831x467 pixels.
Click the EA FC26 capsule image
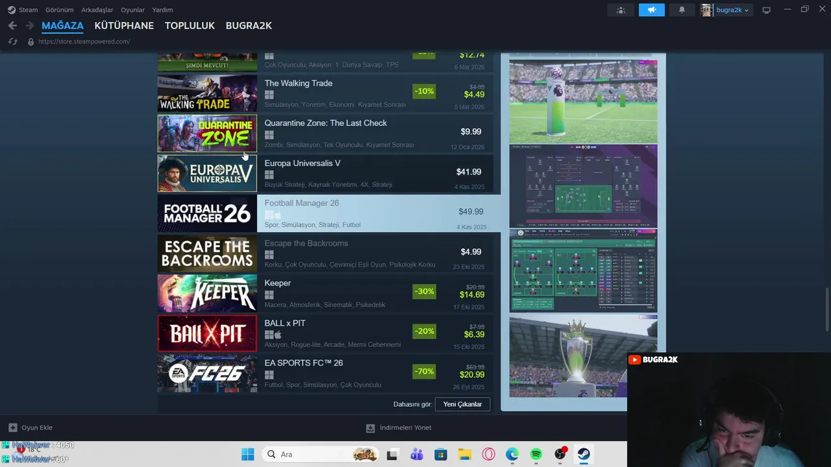(207, 373)
